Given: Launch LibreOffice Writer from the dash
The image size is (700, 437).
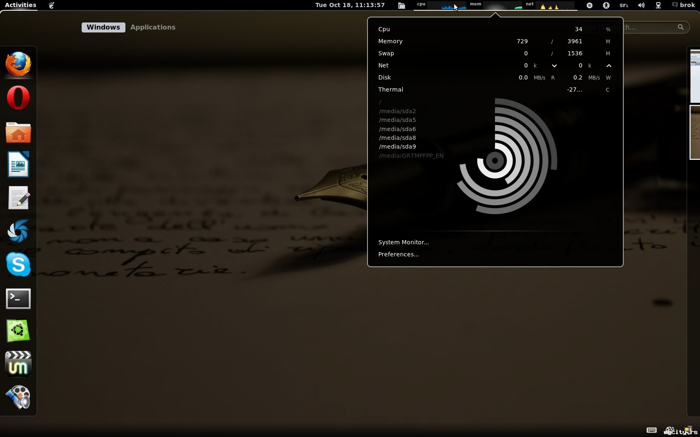Looking at the screenshot, I should (18, 165).
